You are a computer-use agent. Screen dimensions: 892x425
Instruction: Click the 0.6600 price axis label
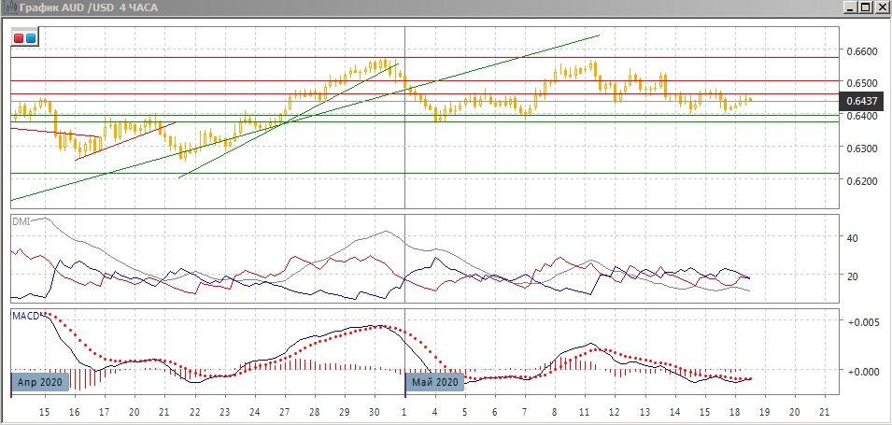click(860, 51)
